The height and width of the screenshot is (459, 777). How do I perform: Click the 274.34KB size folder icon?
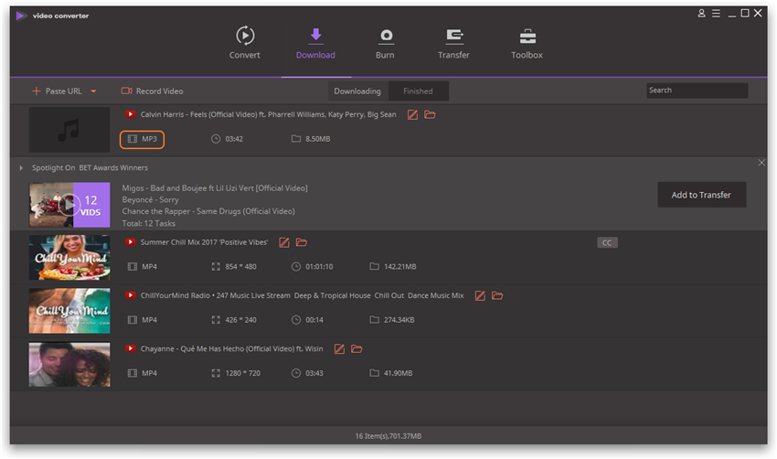[374, 320]
